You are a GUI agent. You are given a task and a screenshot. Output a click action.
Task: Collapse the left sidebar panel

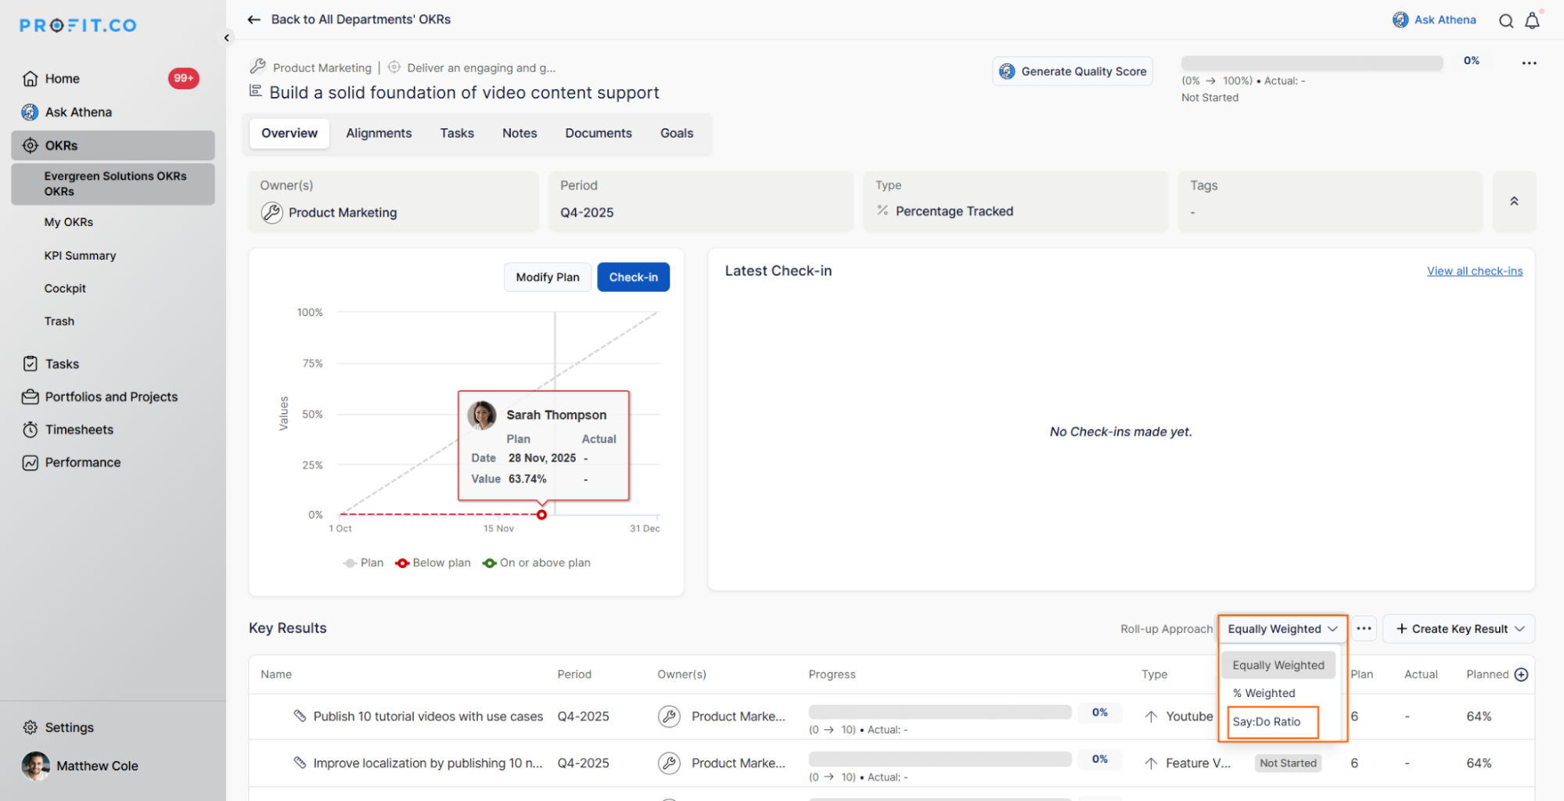(x=227, y=38)
